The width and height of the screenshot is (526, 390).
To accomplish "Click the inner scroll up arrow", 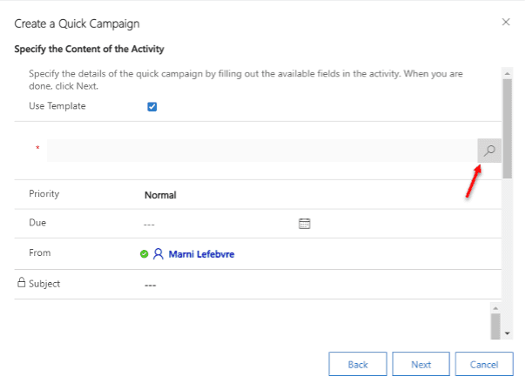I will click(495, 308).
